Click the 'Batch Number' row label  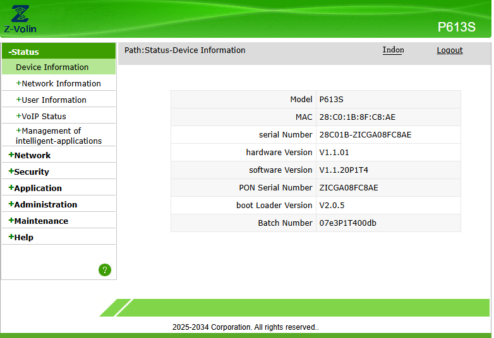(x=285, y=223)
